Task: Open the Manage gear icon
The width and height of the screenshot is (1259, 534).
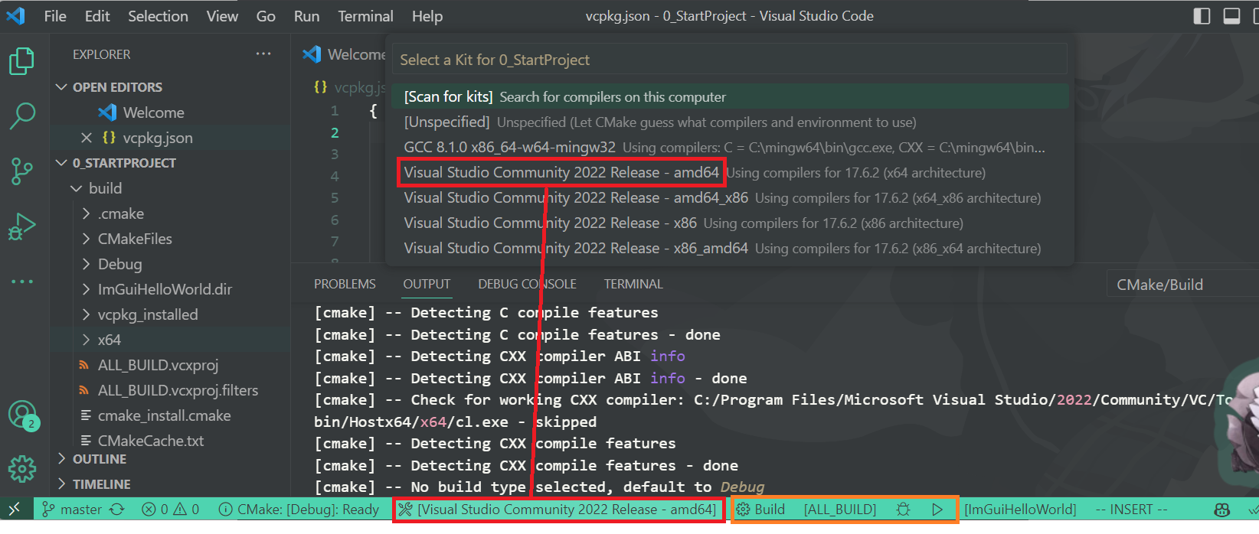Action: click(x=21, y=468)
